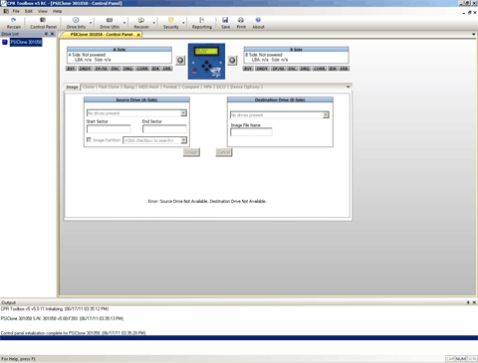Click the Drive Info toolbar icon
The width and height of the screenshot is (478, 363).
[76, 20]
